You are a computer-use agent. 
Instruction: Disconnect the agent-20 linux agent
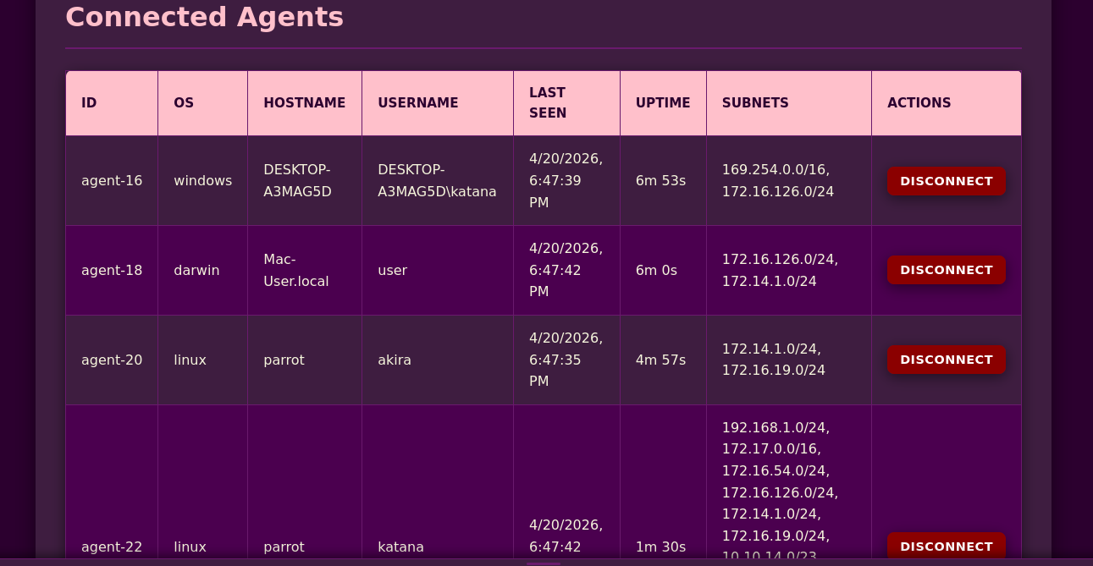click(946, 360)
